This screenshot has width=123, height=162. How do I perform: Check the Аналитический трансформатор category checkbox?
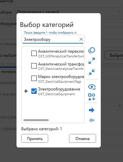point(34,66)
